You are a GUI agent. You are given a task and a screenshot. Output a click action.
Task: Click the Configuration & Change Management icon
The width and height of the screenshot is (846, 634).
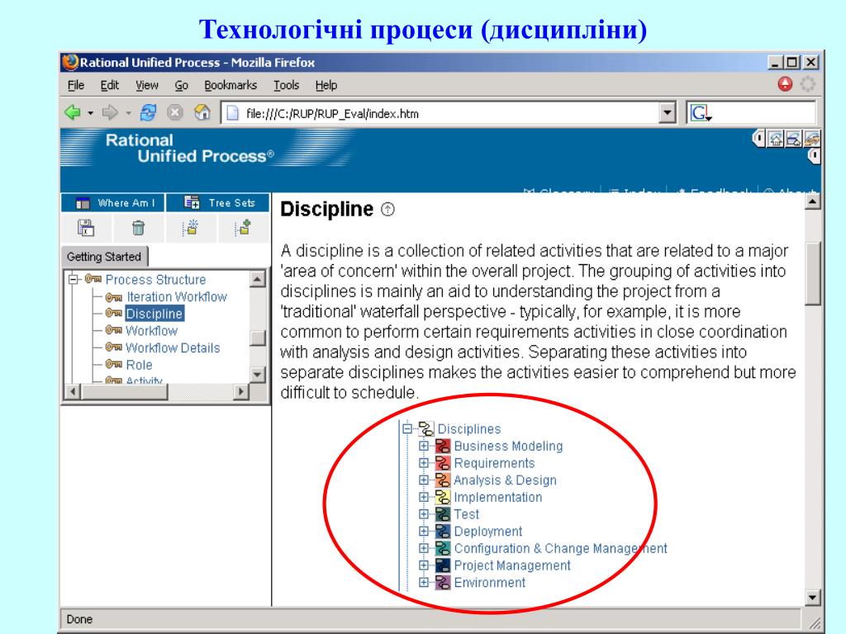443,548
